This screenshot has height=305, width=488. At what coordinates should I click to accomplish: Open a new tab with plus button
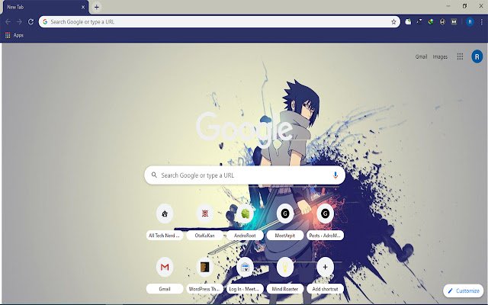pyautogui.click(x=97, y=7)
